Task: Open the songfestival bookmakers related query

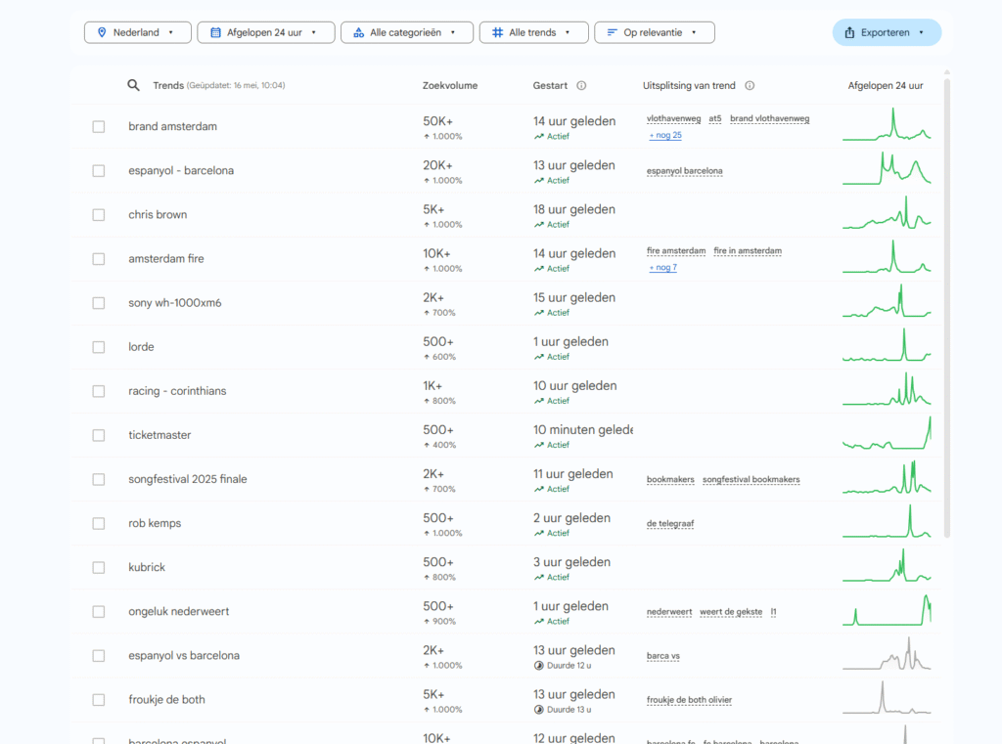Action: (751, 480)
